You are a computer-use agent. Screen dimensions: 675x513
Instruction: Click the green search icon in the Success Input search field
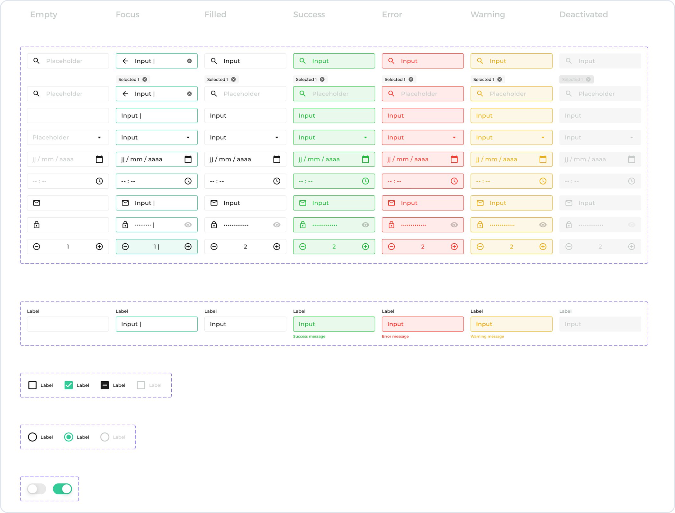point(302,61)
